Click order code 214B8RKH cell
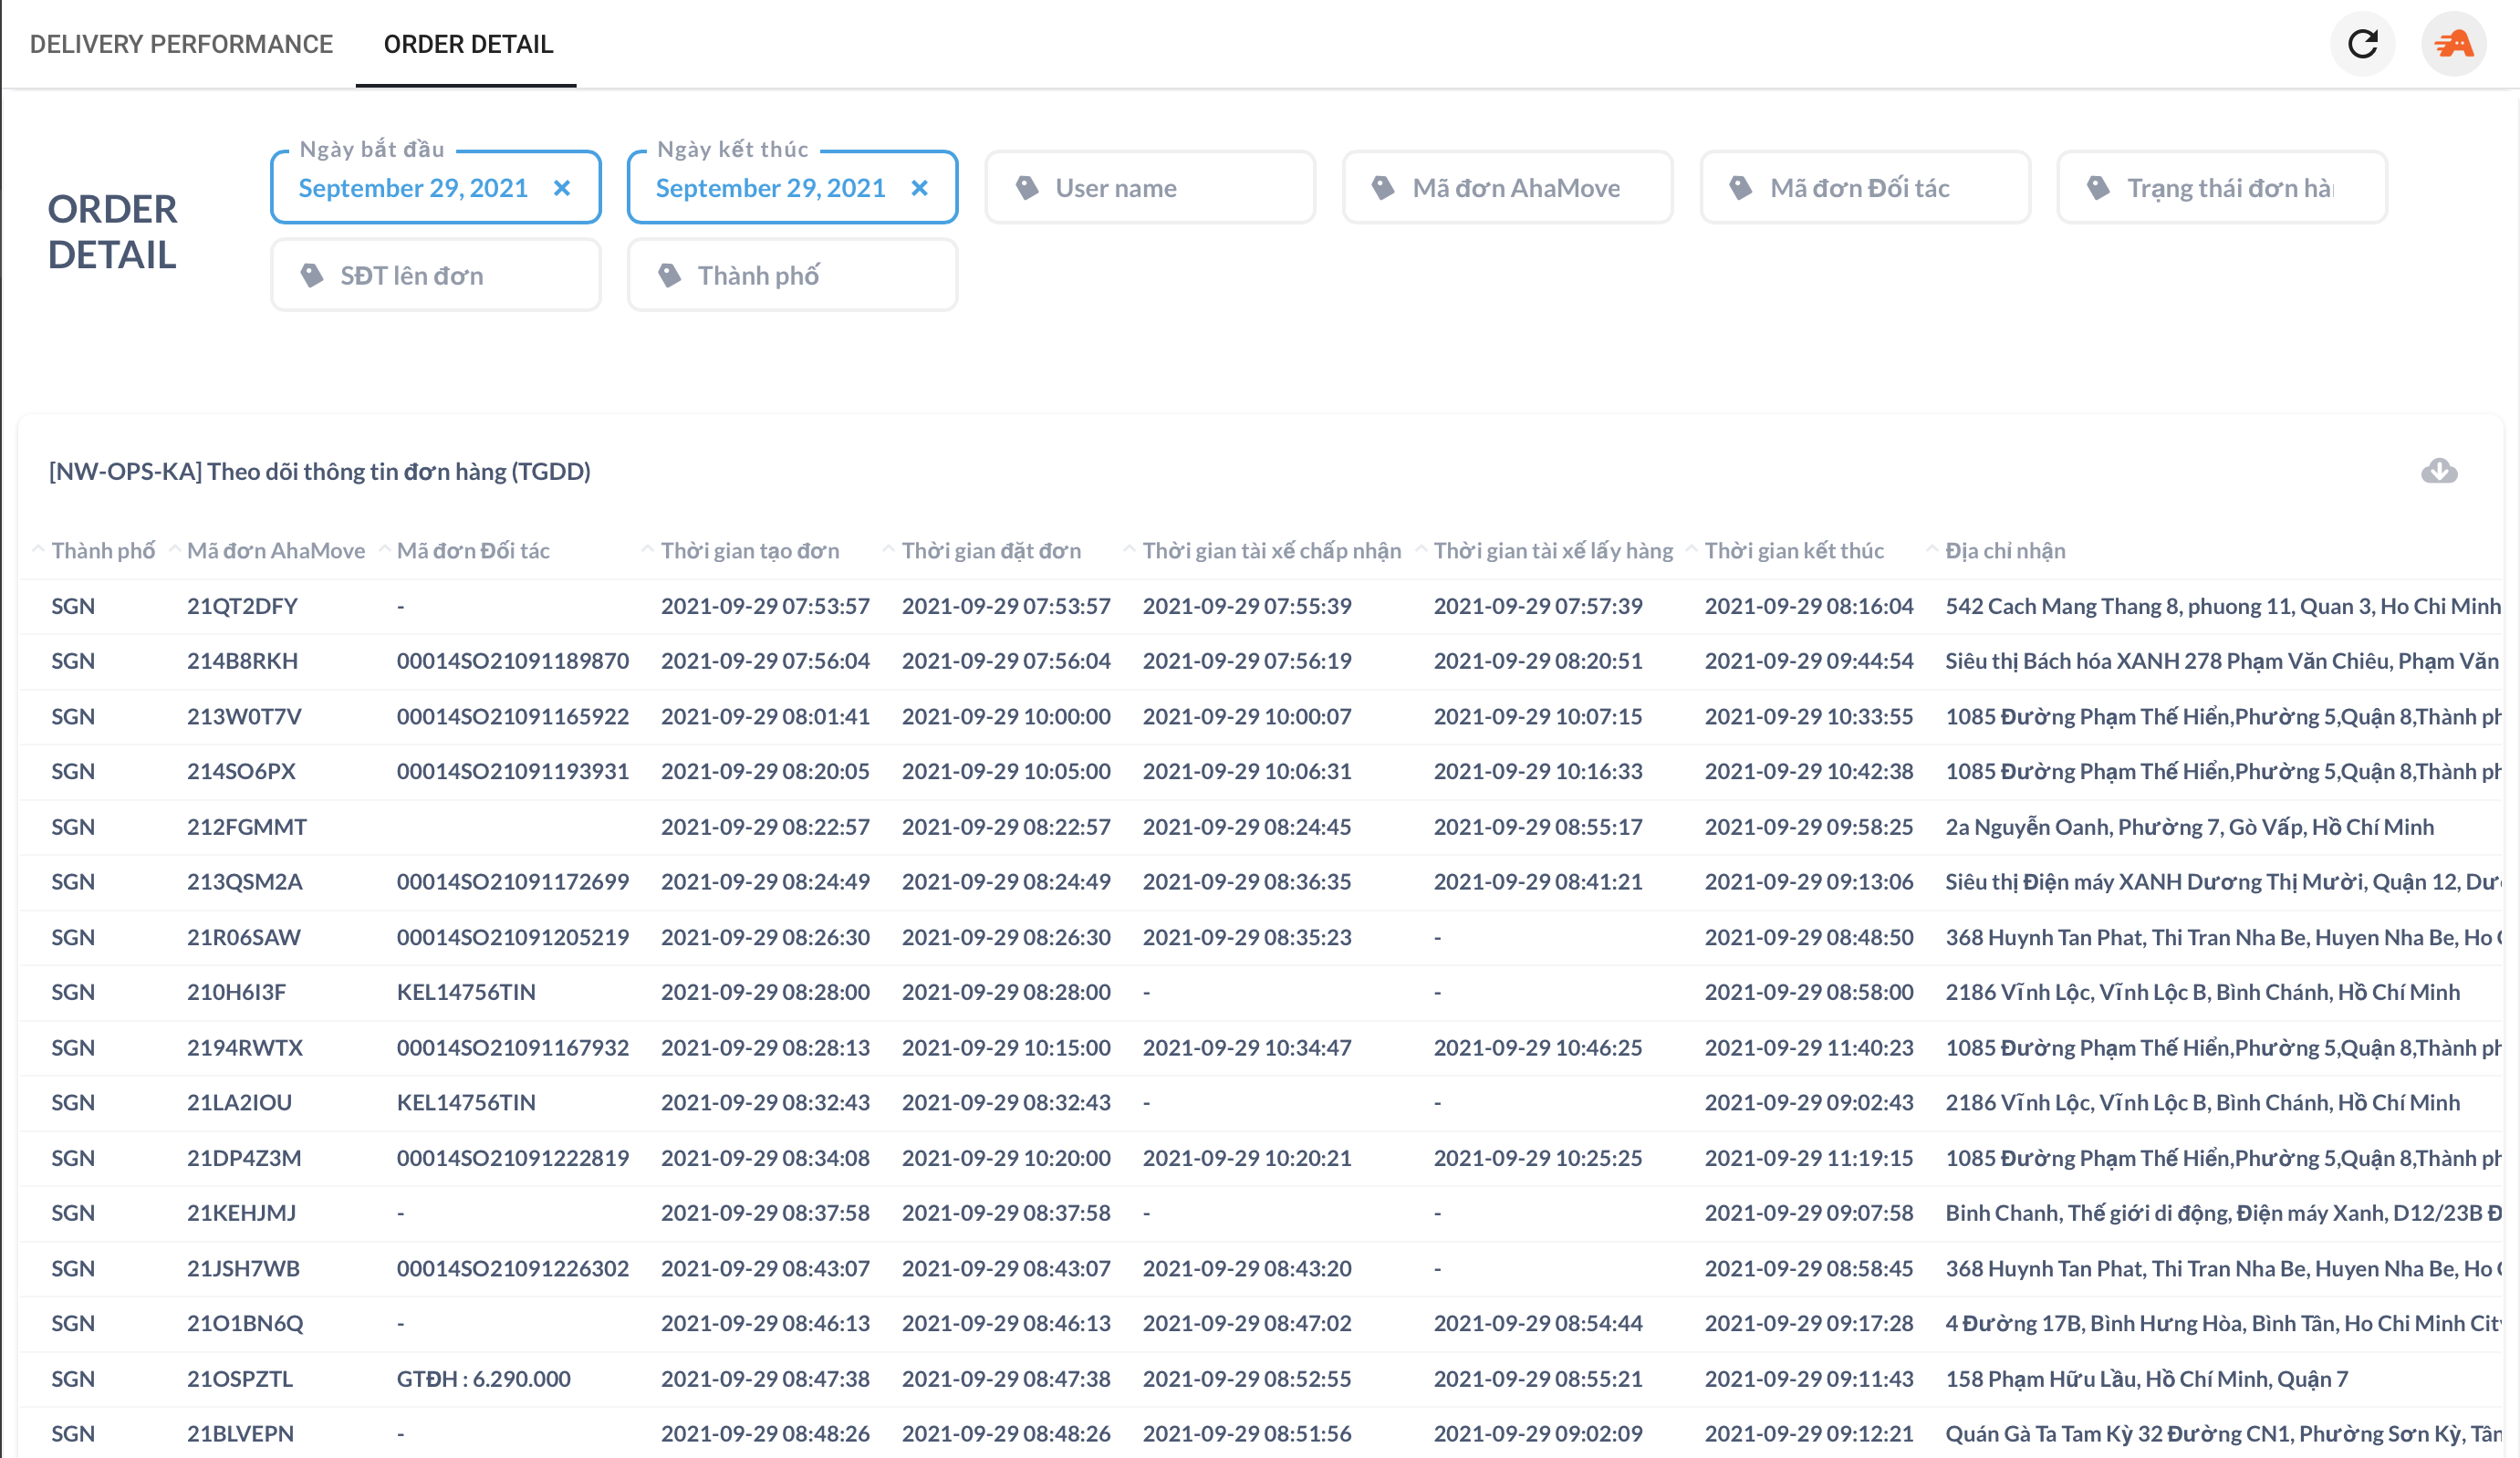Image resolution: width=2520 pixels, height=1458 pixels. (242, 661)
